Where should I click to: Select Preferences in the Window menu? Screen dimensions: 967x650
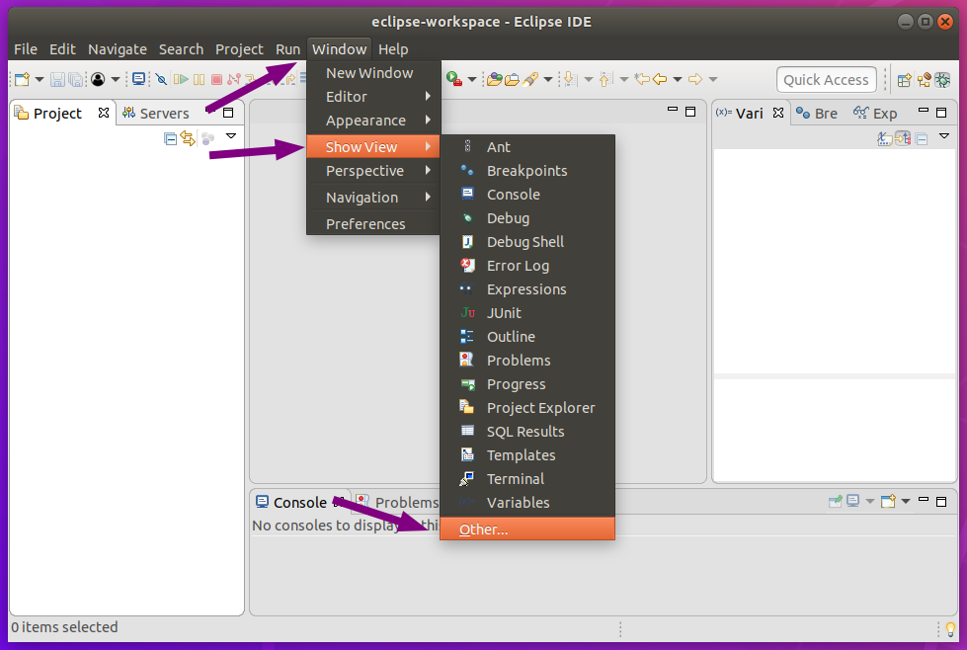tap(373, 224)
